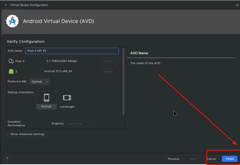The height and width of the screenshot is (165, 240).
Task: Click the 'Emulated Performance' label
Action: pyautogui.click(x=16, y=124)
